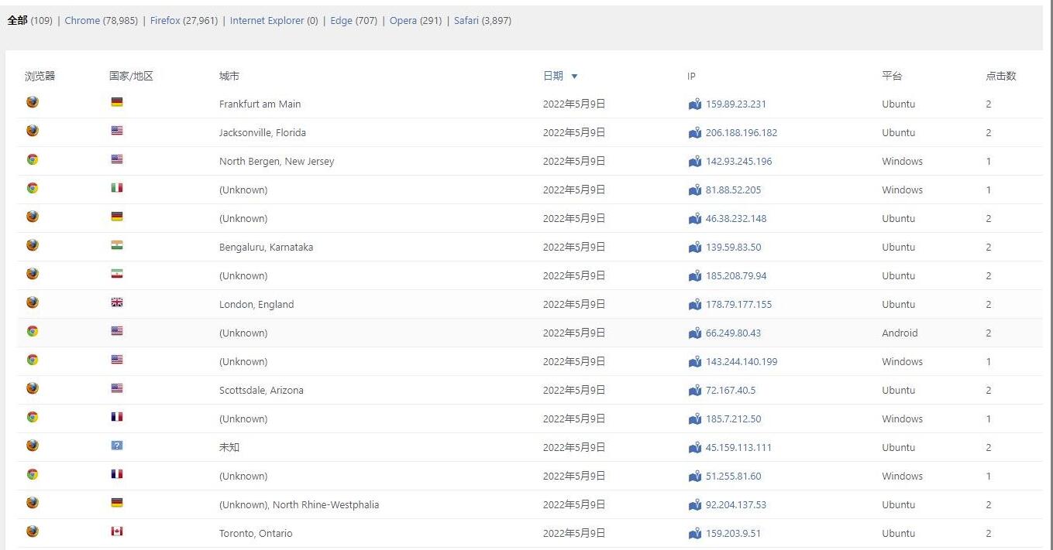Viewport: 1053px width, 550px height.
Task: Open IP link 143.244.140.199
Action: coord(742,362)
